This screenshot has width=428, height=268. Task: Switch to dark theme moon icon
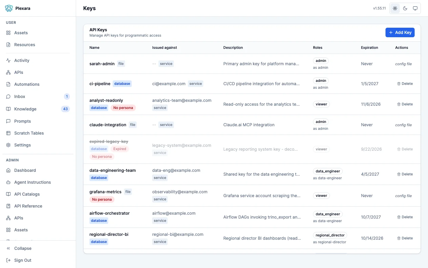pos(405,8)
